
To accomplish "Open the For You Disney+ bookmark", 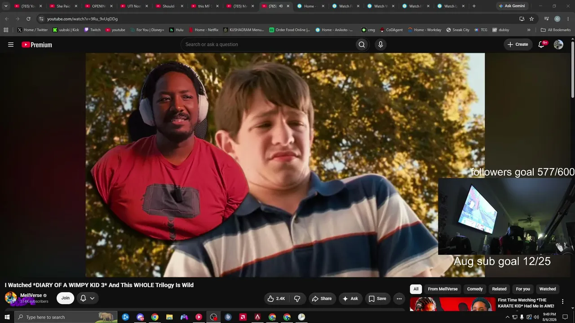I will [147, 30].
